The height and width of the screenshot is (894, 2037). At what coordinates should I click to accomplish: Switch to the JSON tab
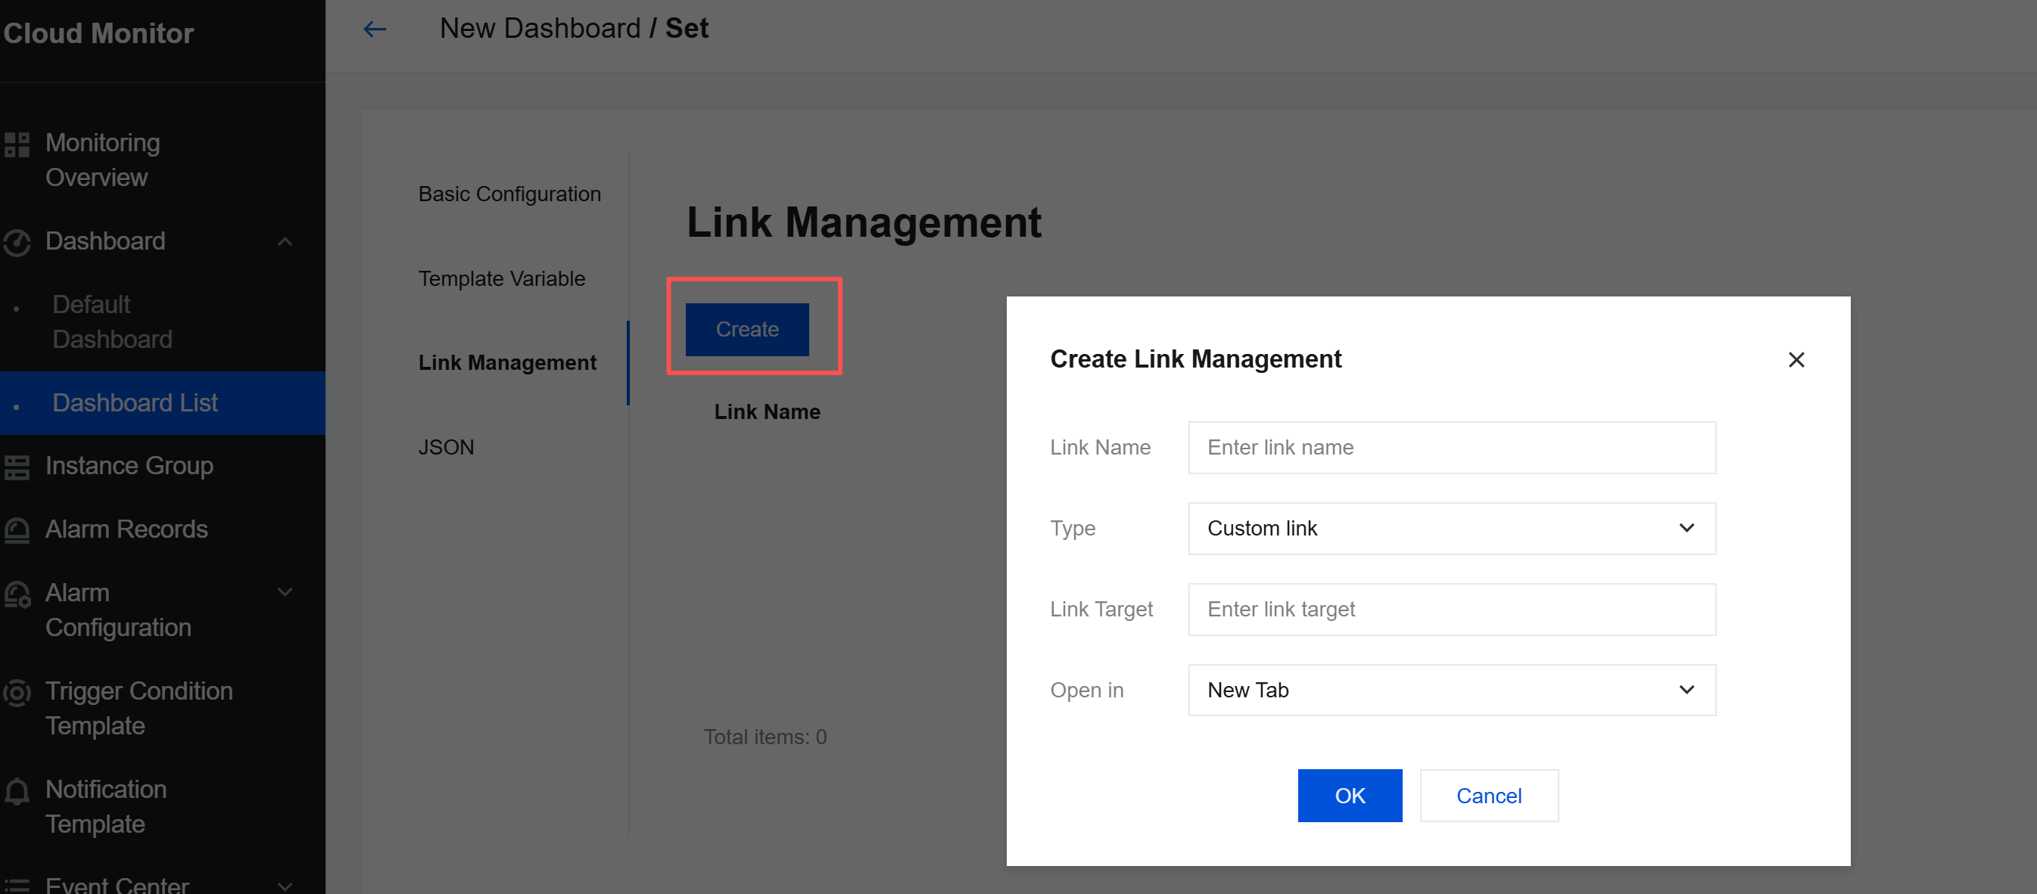click(446, 448)
